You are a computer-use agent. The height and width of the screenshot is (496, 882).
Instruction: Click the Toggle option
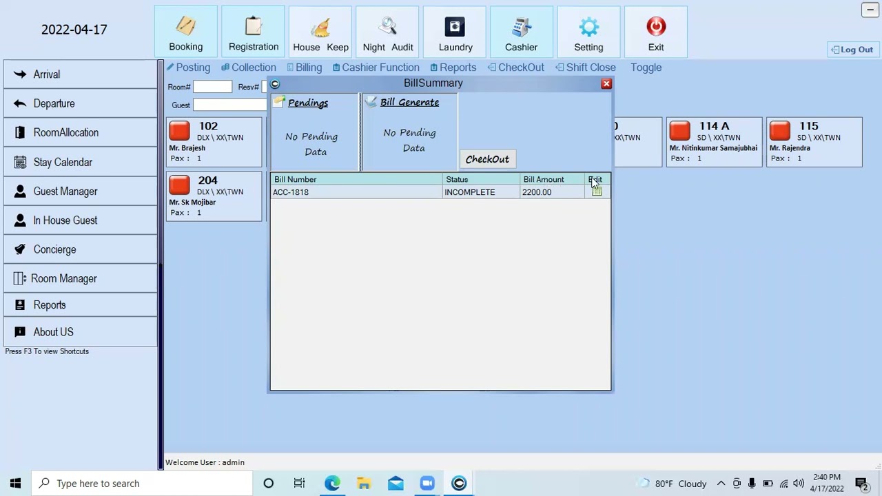(646, 68)
